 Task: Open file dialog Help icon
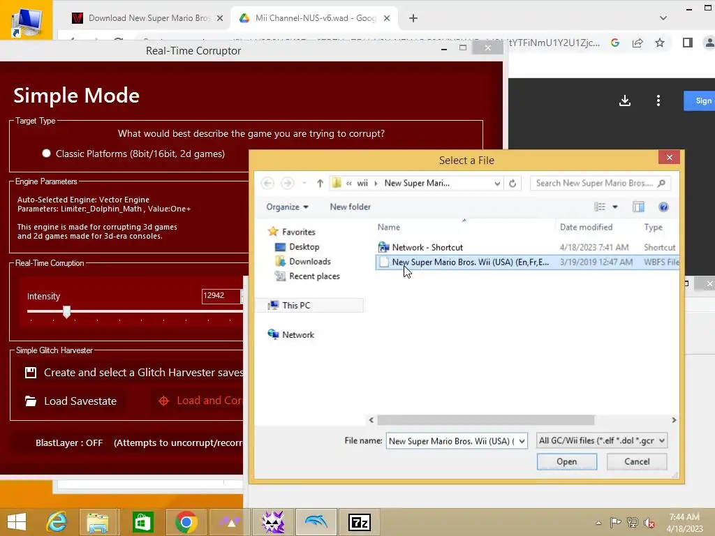pos(663,207)
